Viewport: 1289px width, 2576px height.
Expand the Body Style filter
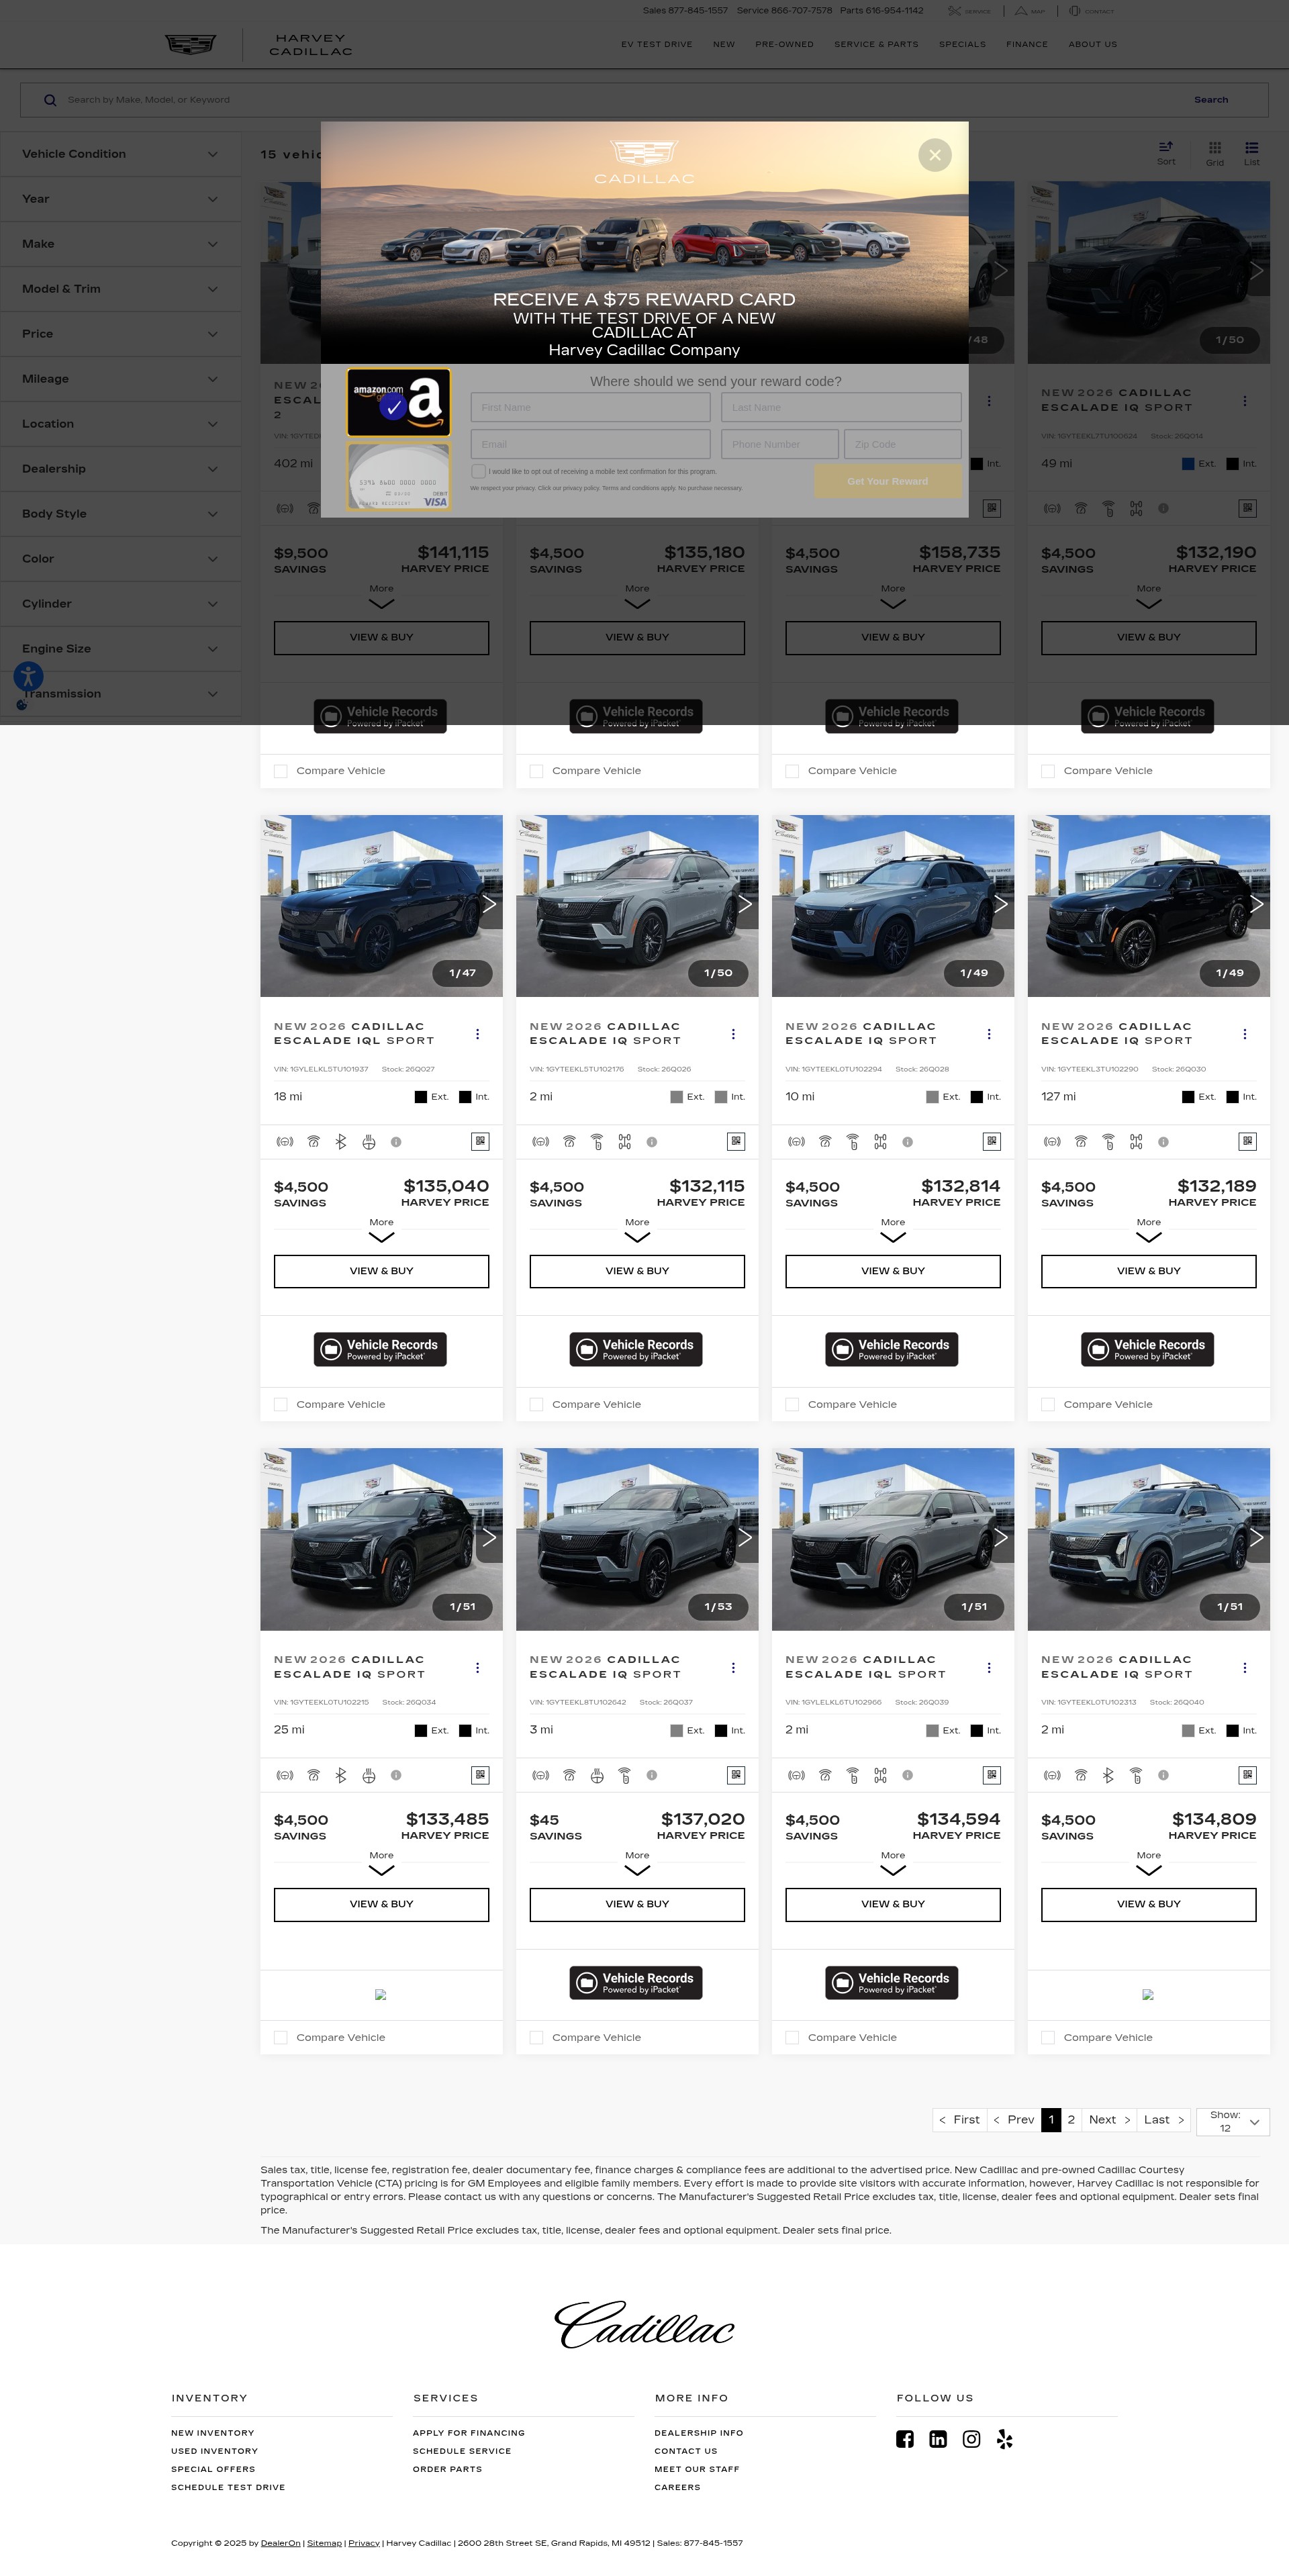coord(121,514)
